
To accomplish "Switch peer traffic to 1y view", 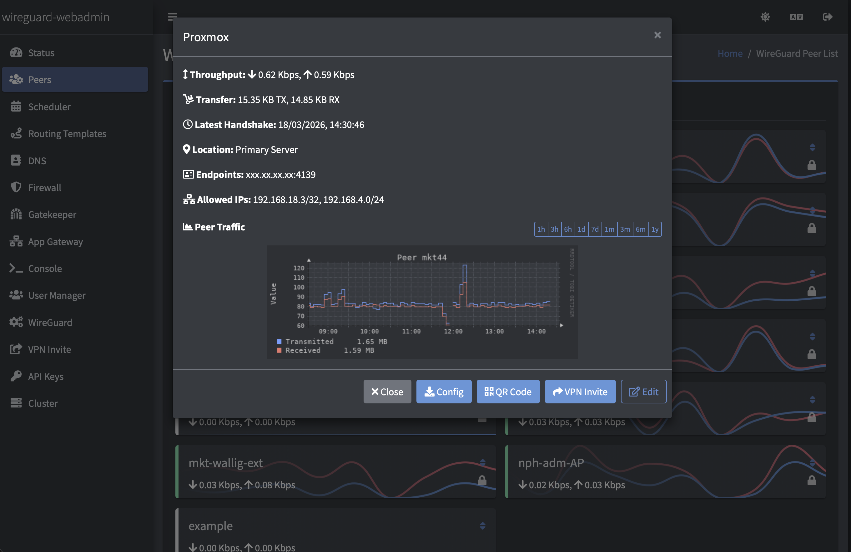I will 655,229.
